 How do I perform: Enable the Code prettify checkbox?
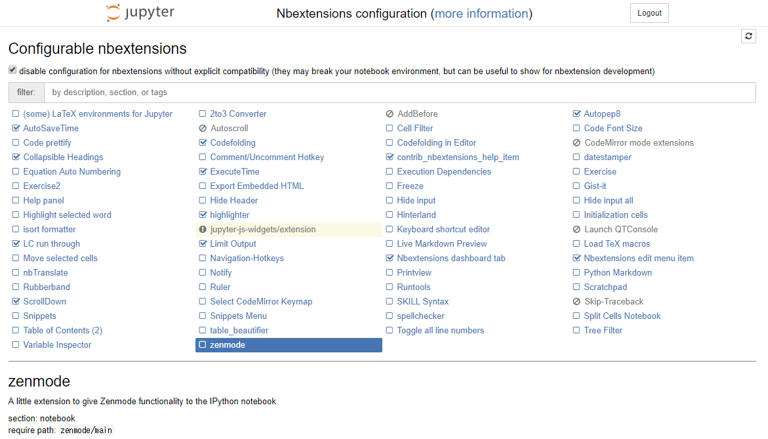pyautogui.click(x=16, y=142)
